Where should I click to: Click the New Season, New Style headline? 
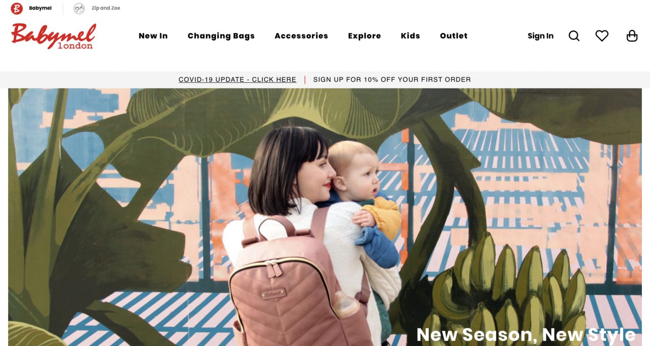click(x=526, y=335)
